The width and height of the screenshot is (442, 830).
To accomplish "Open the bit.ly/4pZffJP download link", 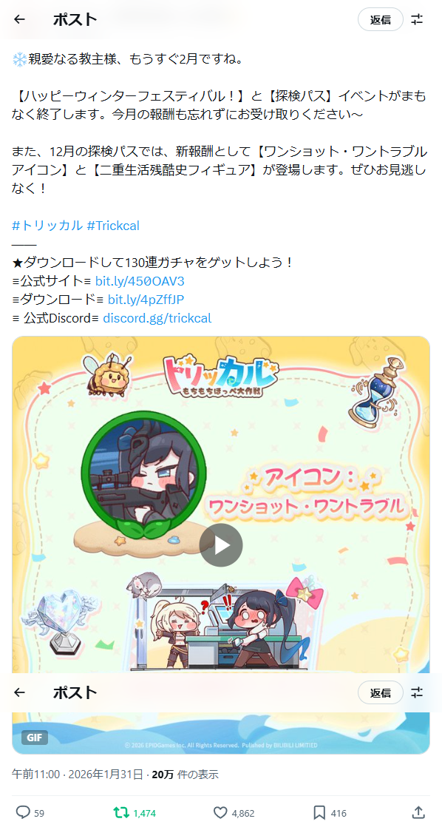I will click(146, 300).
